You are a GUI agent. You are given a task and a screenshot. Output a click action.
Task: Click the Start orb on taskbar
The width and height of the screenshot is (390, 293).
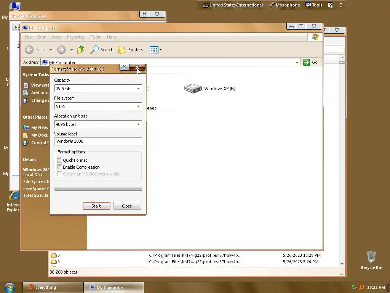coord(10,288)
